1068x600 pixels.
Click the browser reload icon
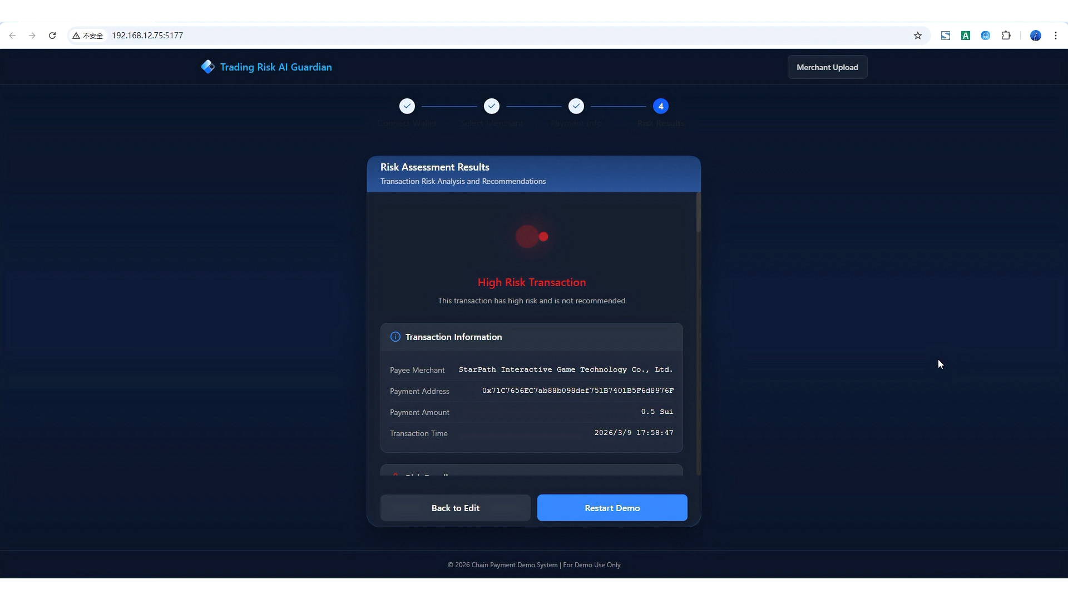pyautogui.click(x=52, y=36)
